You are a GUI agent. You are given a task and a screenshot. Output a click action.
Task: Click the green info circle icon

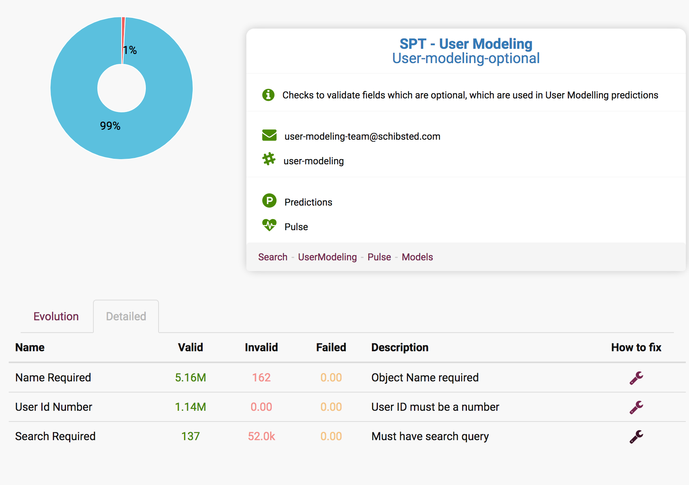point(268,95)
